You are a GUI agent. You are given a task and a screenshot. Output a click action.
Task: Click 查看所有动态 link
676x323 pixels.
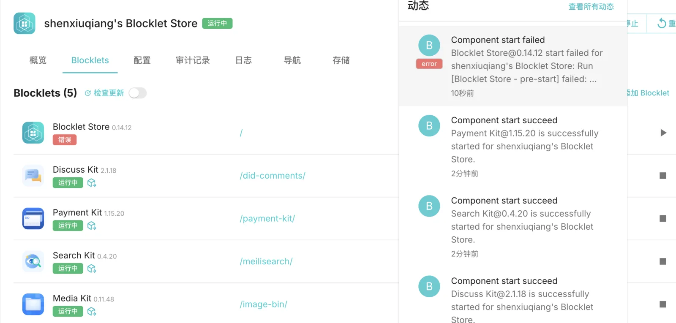(591, 7)
